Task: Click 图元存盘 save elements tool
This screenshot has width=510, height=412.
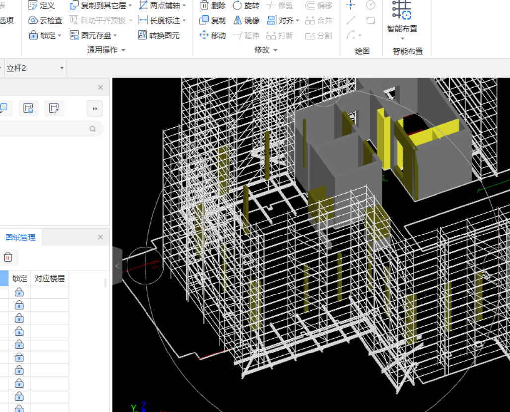Action: click(x=90, y=35)
